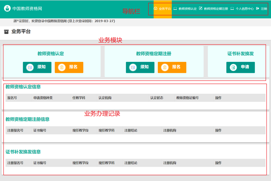Viewport: 271px width, 181px height.
Task: Click the logout arrow icon beside 注销
Action: (257, 9)
